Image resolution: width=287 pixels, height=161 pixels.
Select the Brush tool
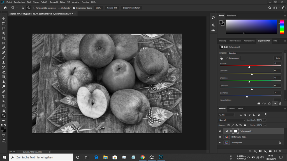(4, 58)
